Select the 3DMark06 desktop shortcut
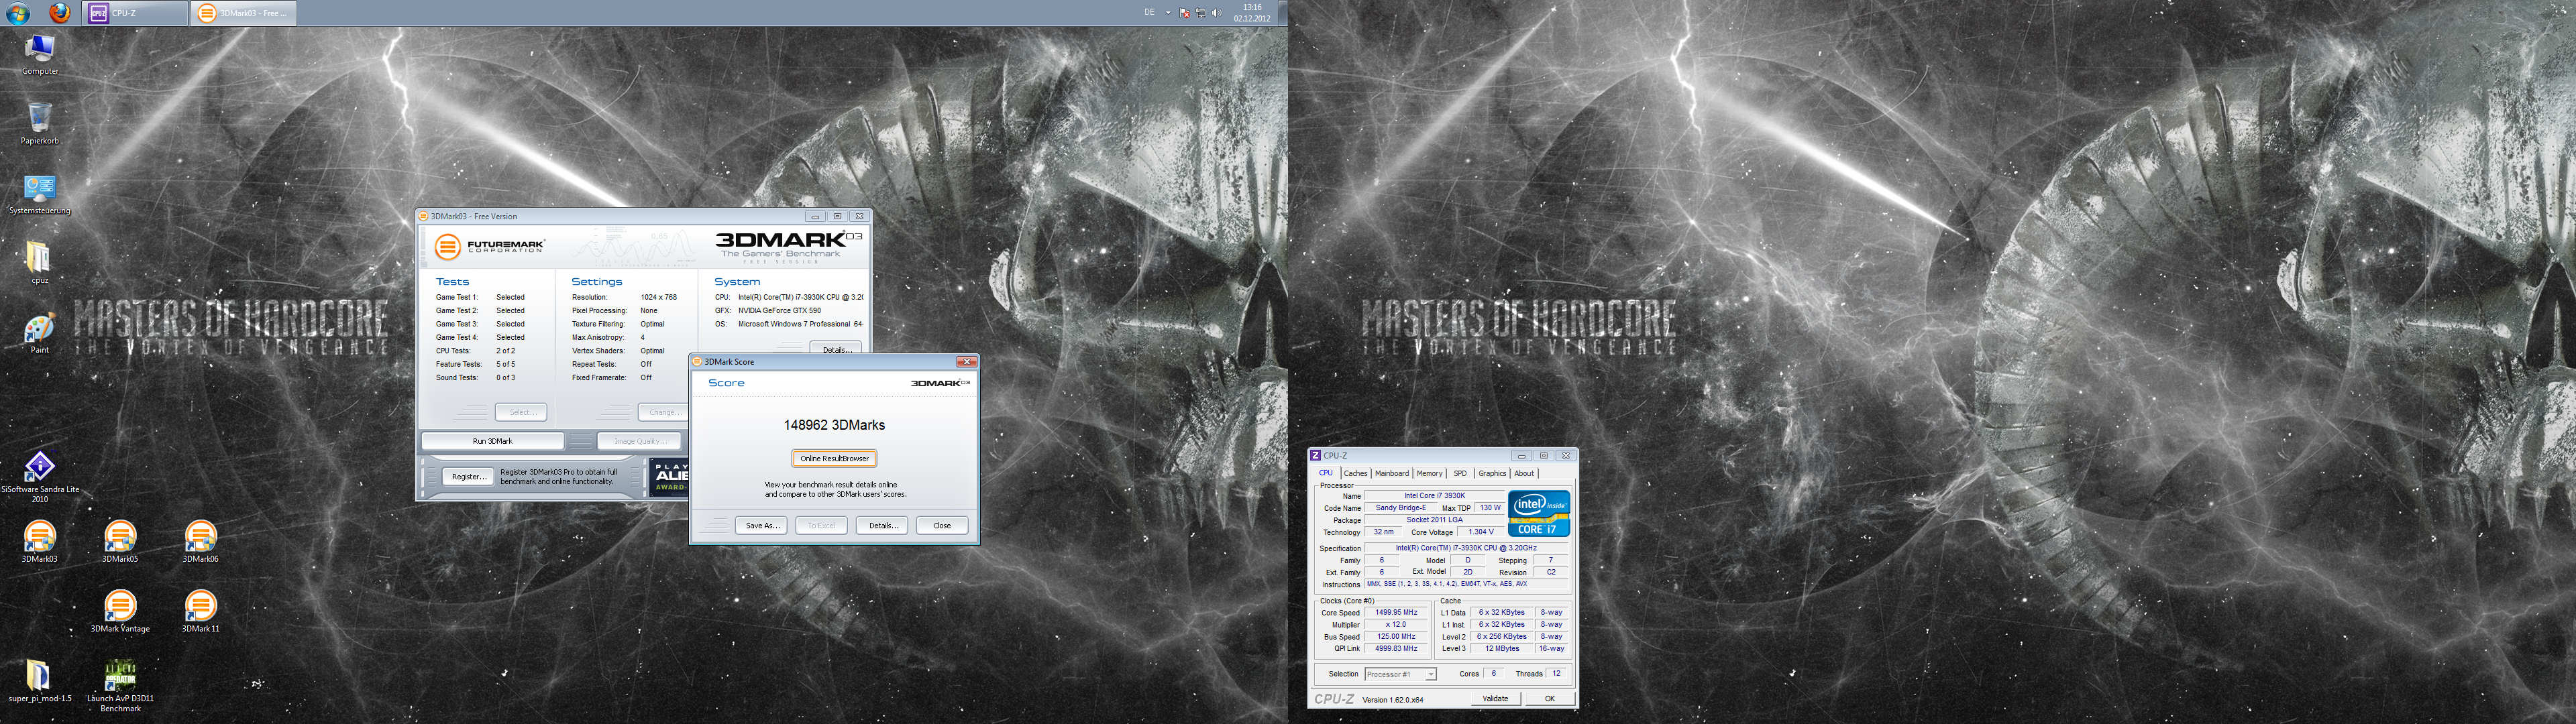 [200, 542]
